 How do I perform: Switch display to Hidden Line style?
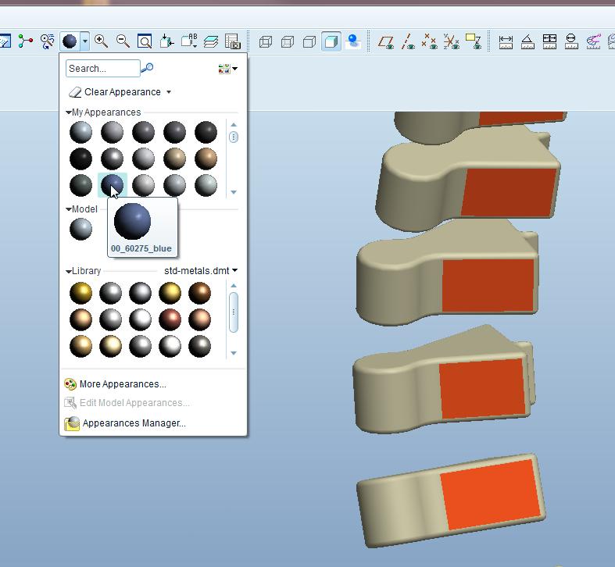(288, 41)
